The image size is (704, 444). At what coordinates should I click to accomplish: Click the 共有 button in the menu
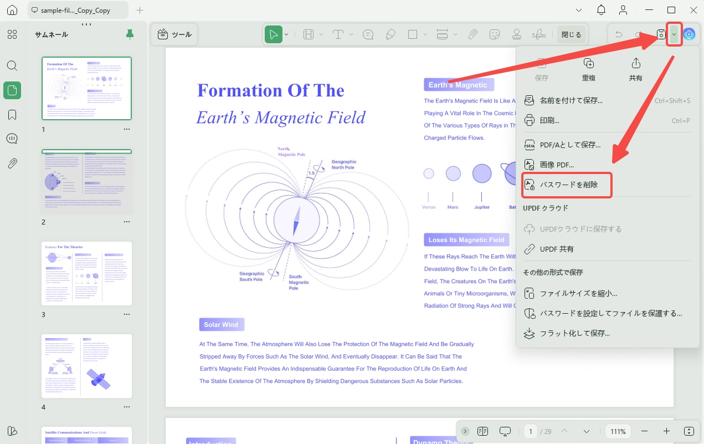pos(636,69)
